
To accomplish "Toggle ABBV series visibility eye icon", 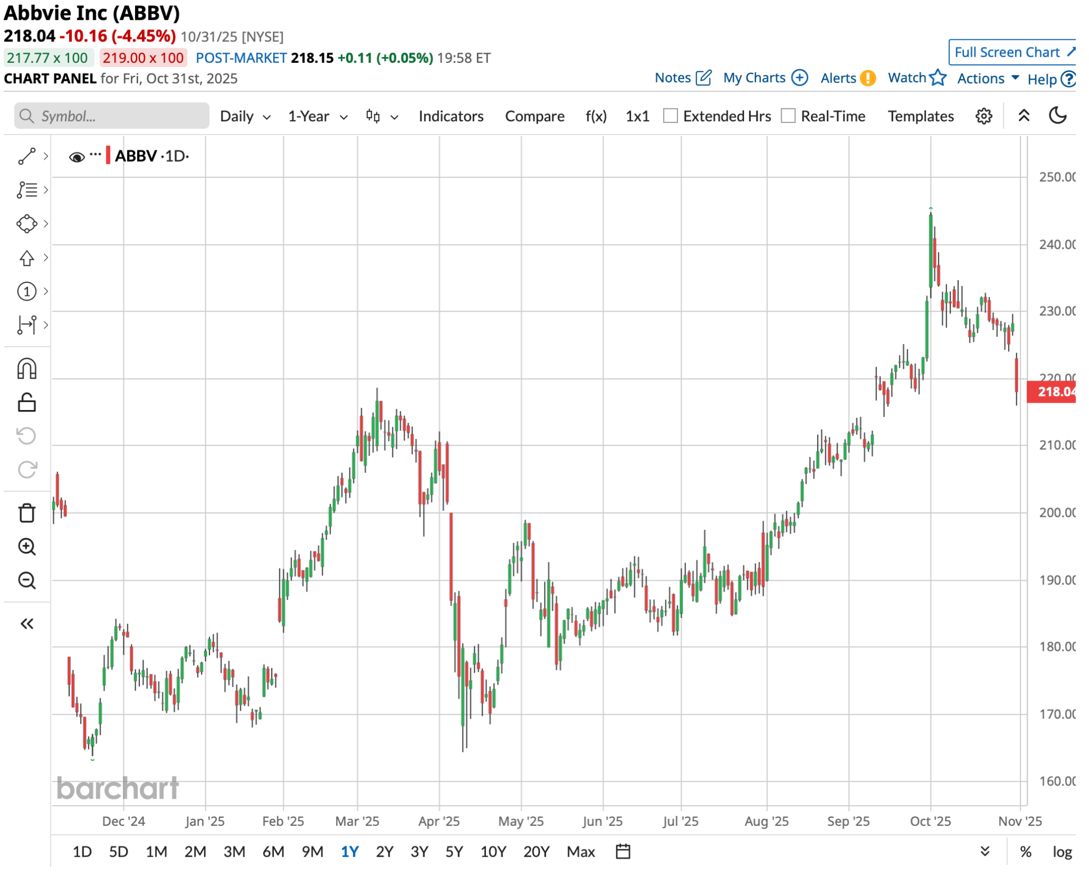I will coord(77,157).
